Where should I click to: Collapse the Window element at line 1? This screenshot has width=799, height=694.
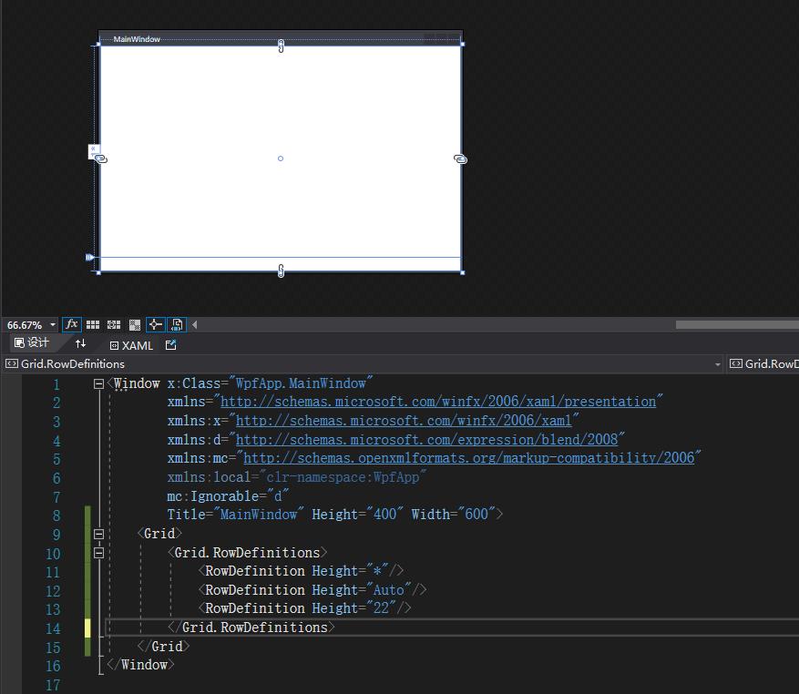click(99, 383)
